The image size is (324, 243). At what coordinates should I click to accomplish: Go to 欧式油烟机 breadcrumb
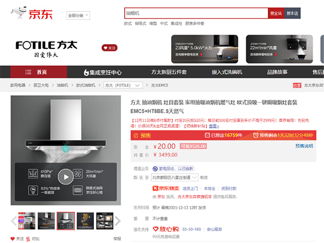pos(85,85)
